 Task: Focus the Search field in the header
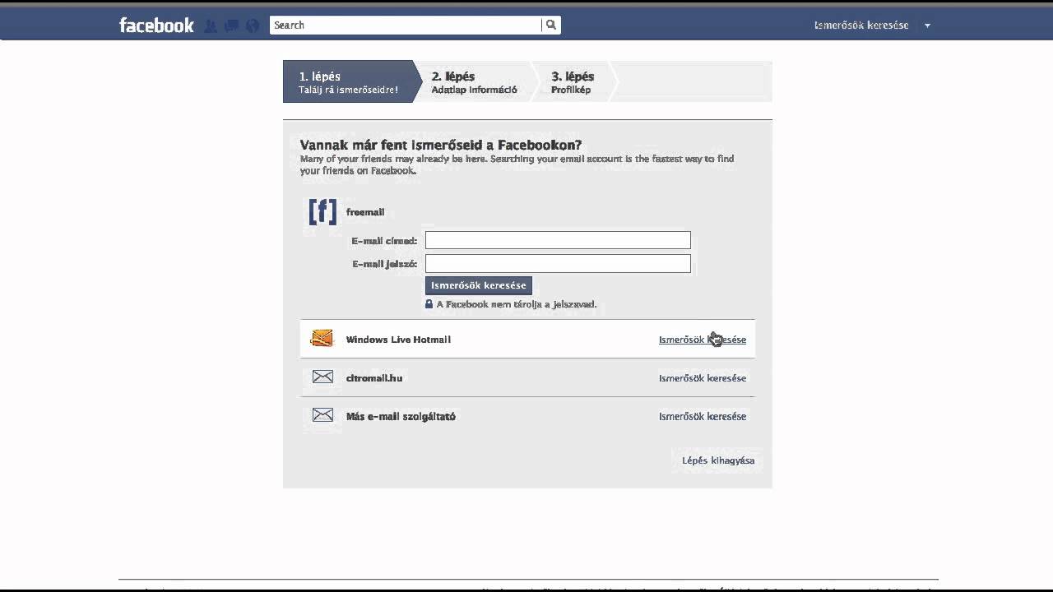click(406, 25)
